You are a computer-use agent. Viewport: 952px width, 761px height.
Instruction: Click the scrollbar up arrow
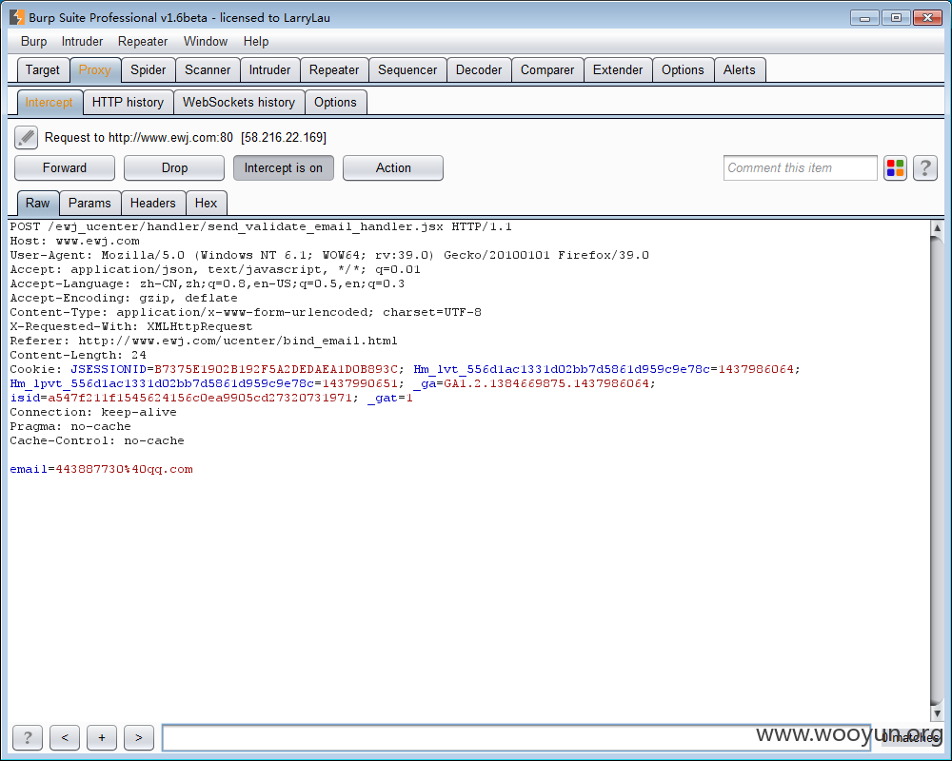coord(937,227)
